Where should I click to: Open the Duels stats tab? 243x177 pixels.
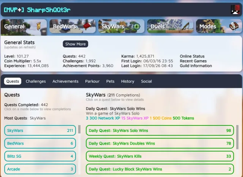(170, 26)
